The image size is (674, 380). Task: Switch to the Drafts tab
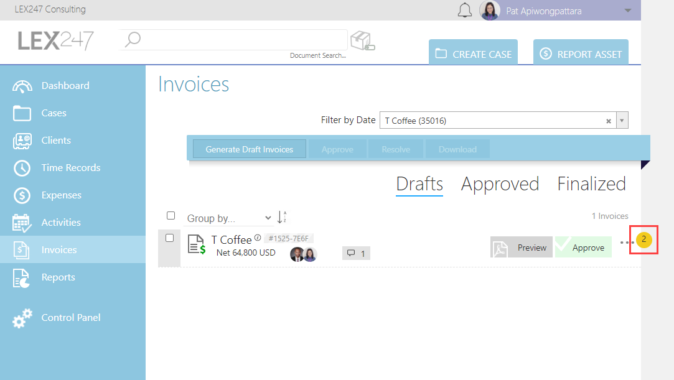(419, 184)
